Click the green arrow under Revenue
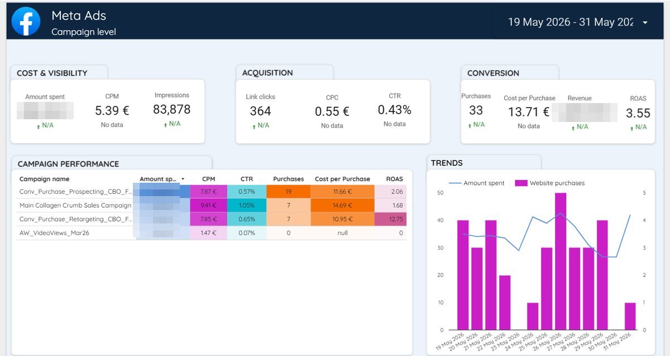The width and height of the screenshot is (670, 356). pyautogui.click(x=573, y=128)
